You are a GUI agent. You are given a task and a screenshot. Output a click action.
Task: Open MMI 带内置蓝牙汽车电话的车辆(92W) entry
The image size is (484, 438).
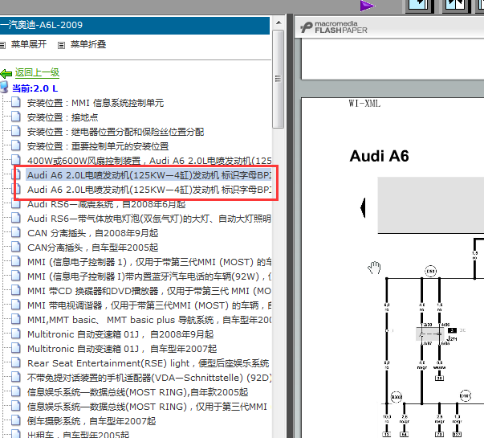pyautogui.click(x=149, y=276)
